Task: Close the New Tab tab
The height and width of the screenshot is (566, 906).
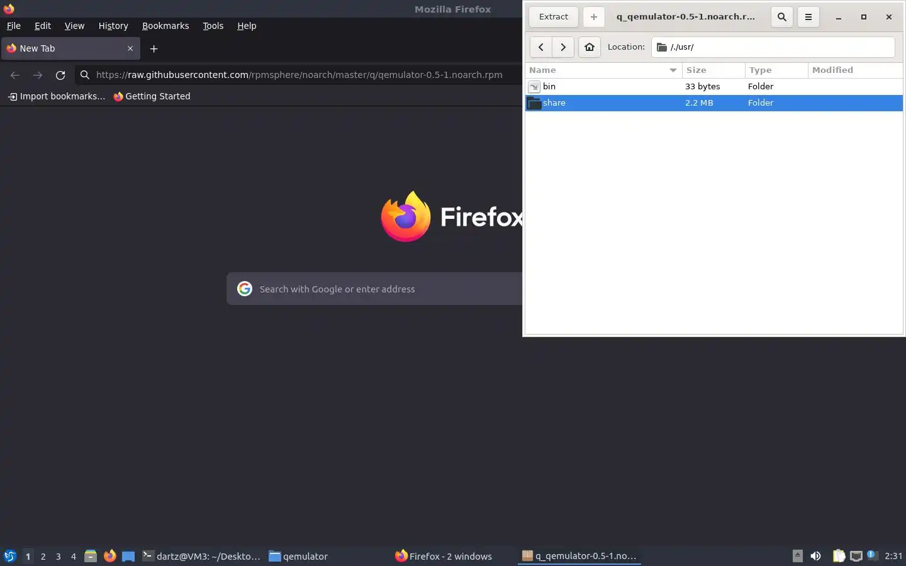Action: 130,48
